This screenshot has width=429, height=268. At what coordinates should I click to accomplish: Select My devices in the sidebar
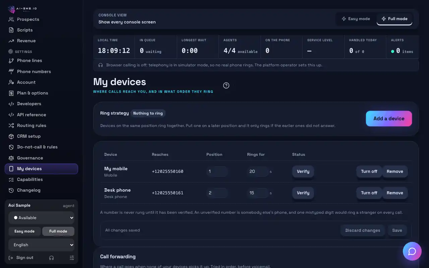tap(42, 169)
